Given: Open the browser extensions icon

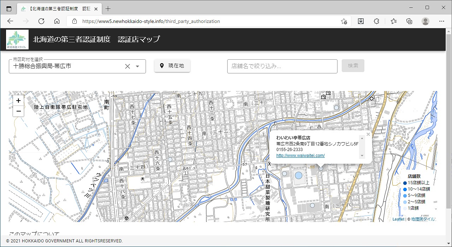Looking at the screenshot, I should pyautogui.click(x=376, y=21).
